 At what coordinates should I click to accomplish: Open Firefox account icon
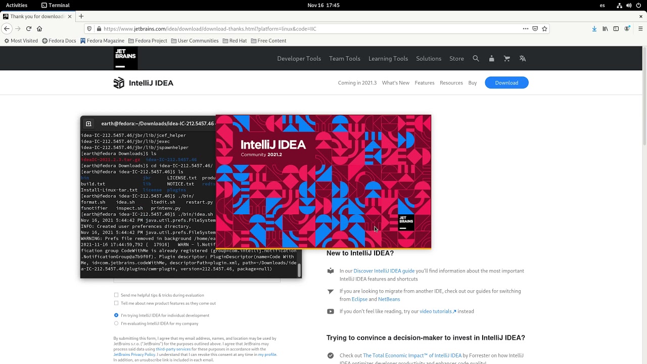point(627,29)
